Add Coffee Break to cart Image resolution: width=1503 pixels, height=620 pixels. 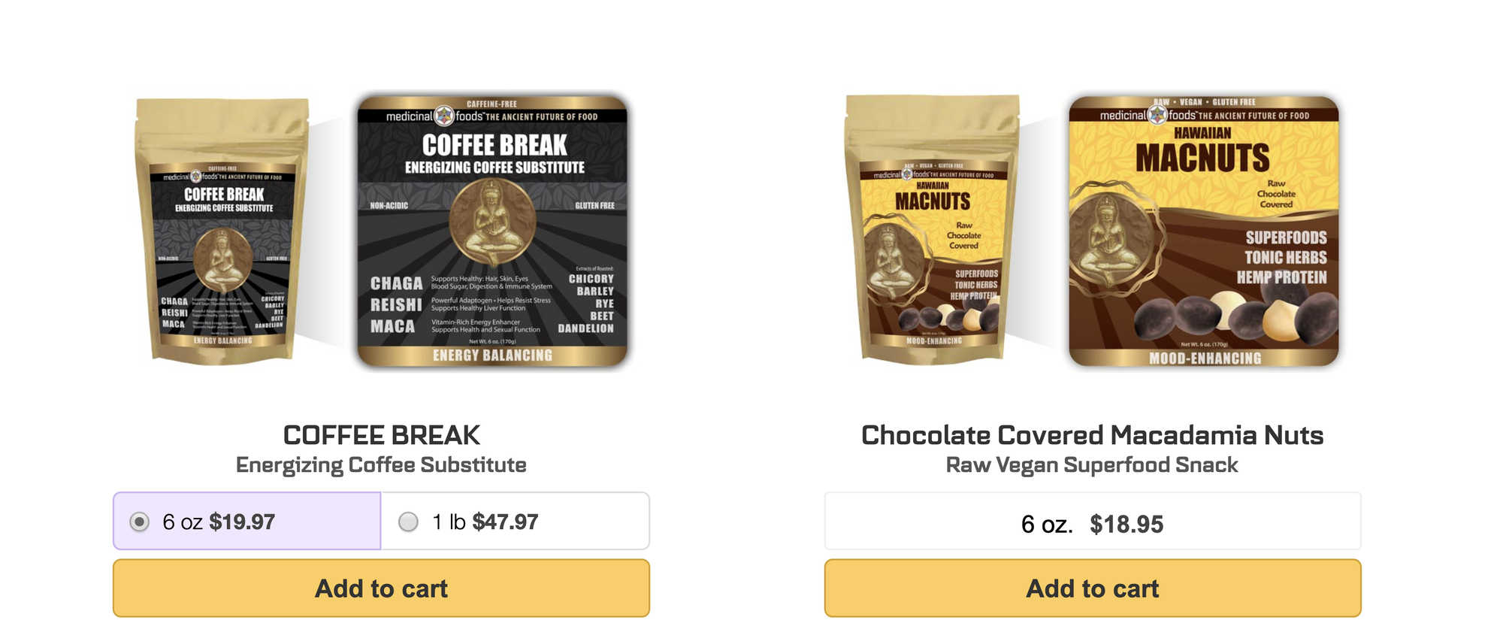(x=381, y=588)
